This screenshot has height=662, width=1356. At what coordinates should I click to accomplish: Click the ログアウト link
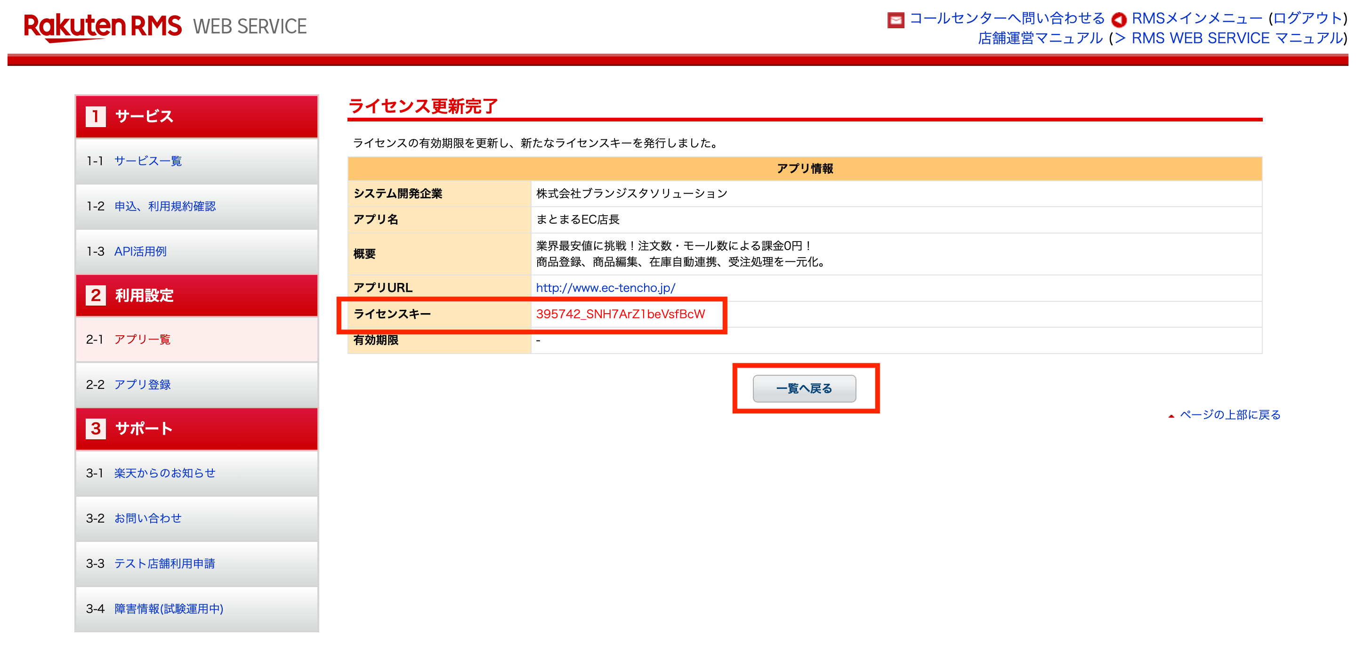(1308, 18)
